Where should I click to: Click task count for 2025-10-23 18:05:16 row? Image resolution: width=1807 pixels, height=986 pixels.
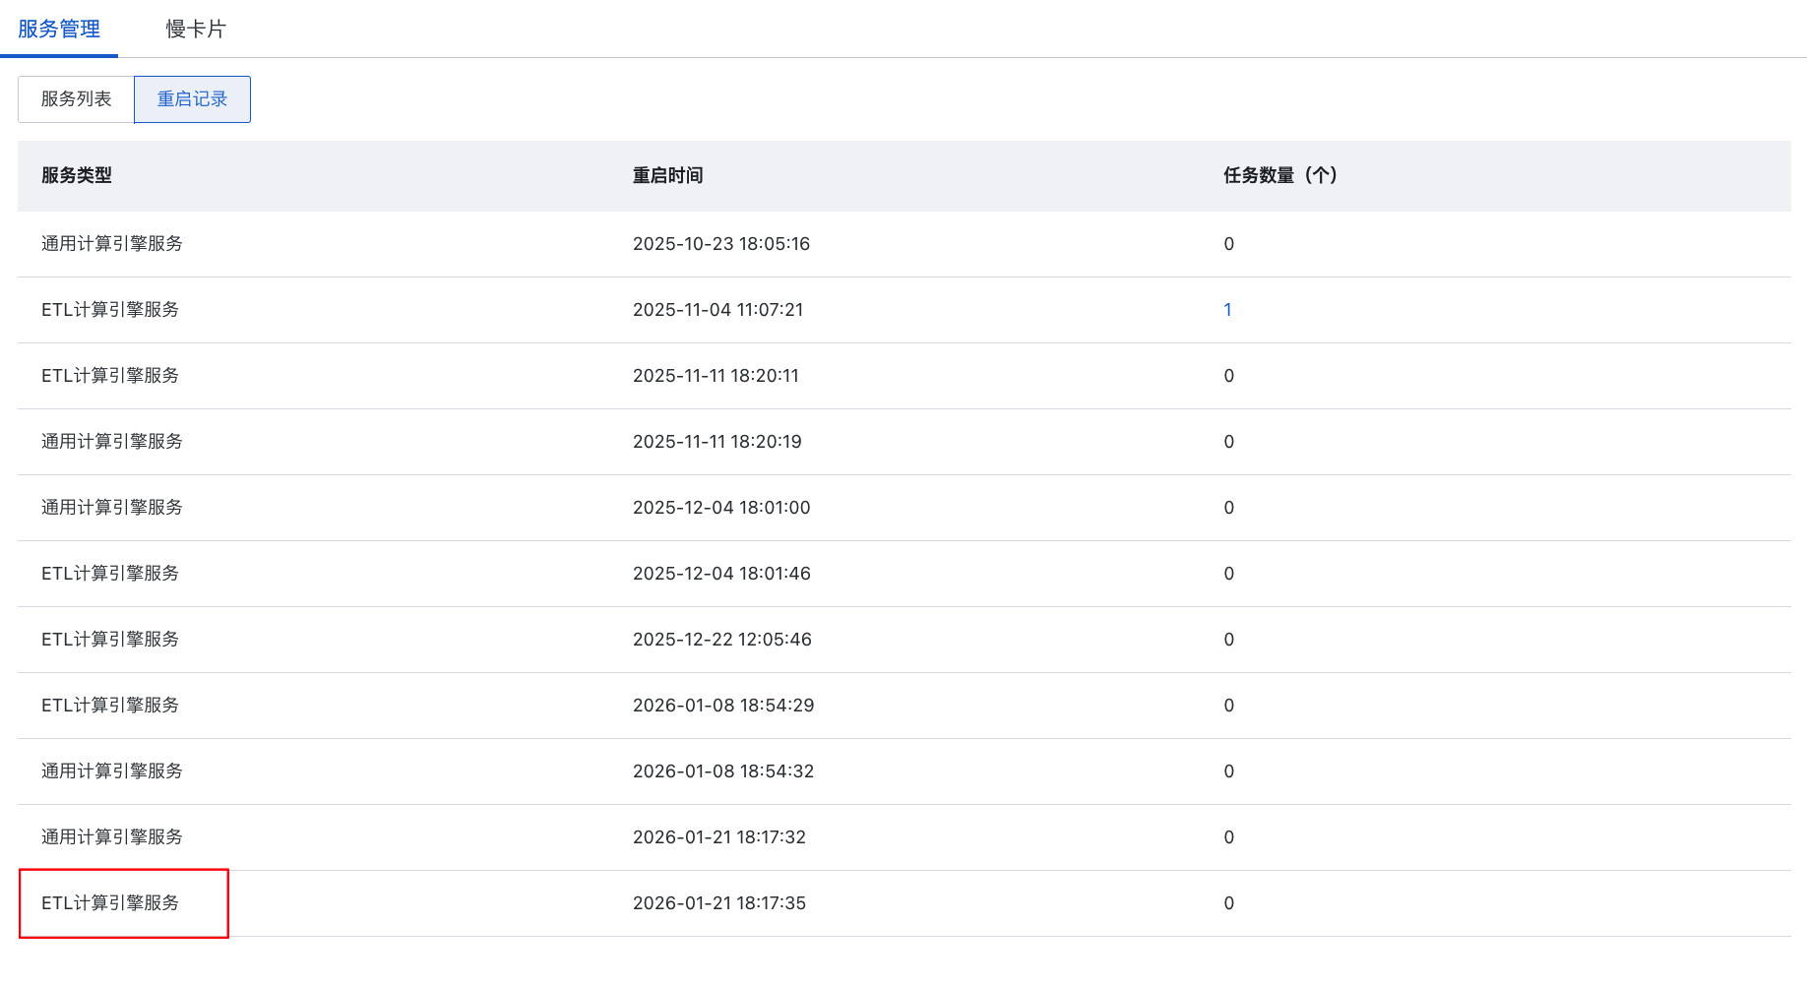[x=1228, y=244]
